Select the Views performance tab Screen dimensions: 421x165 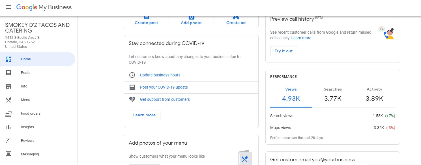click(291, 95)
